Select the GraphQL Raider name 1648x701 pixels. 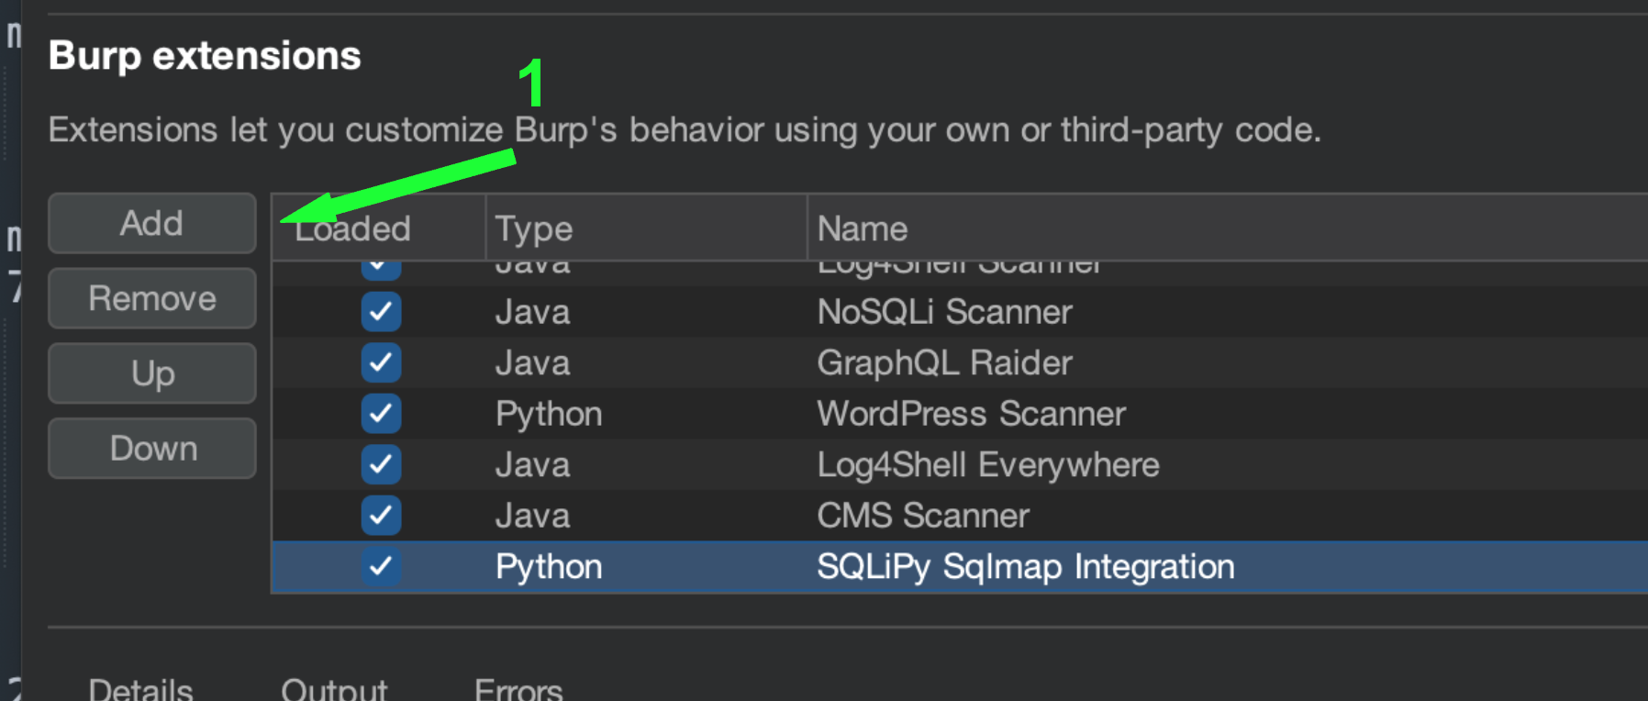[944, 362]
